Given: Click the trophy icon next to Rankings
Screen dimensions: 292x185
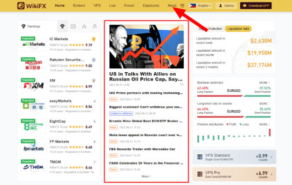Looking at the screenshot, I should coord(23,26).
